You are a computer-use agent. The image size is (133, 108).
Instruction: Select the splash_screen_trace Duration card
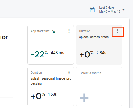point(99,45)
